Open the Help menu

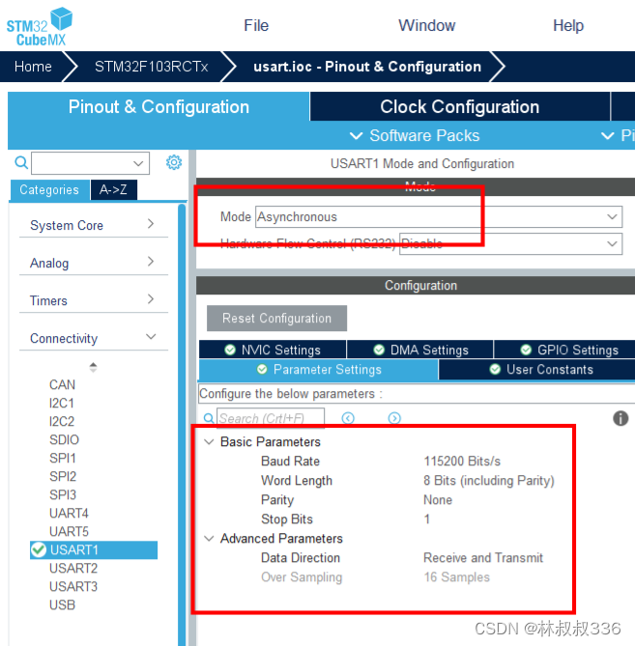(568, 25)
